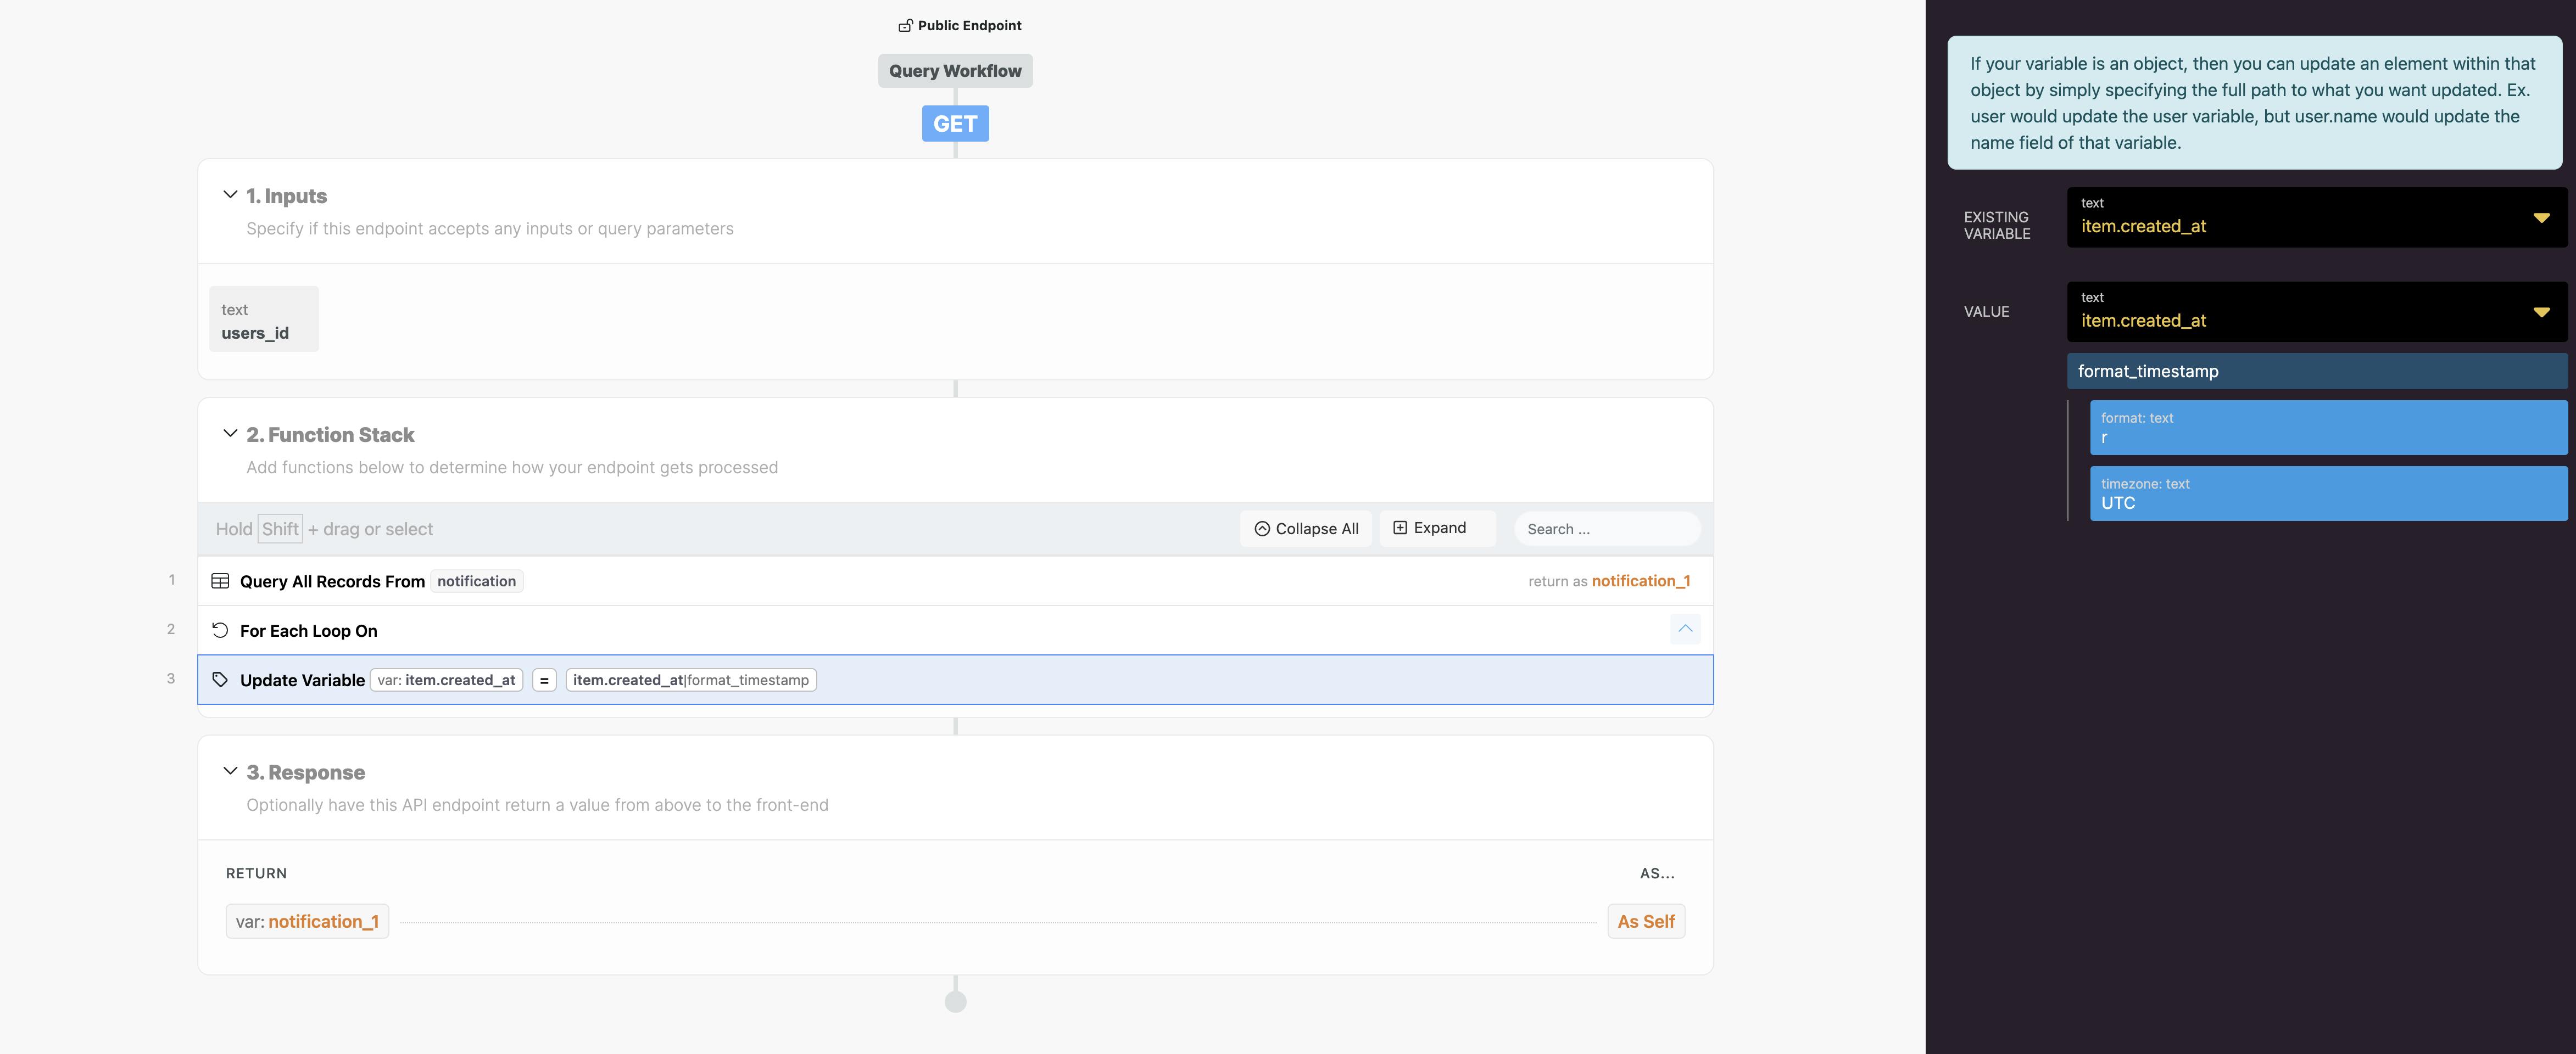The image size is (2576, 1054).
Task: Click the Query All Records table icon
Action: tap(220, 581)
